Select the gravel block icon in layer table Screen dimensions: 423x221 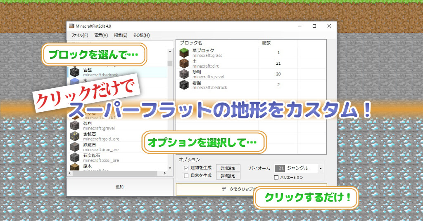click(x=184, y=74)
